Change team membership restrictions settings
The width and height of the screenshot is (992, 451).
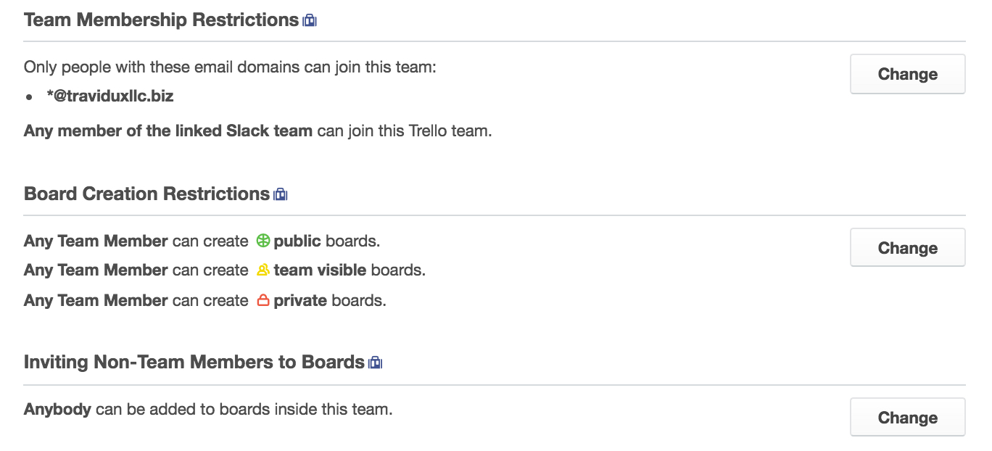click(908, 74)
